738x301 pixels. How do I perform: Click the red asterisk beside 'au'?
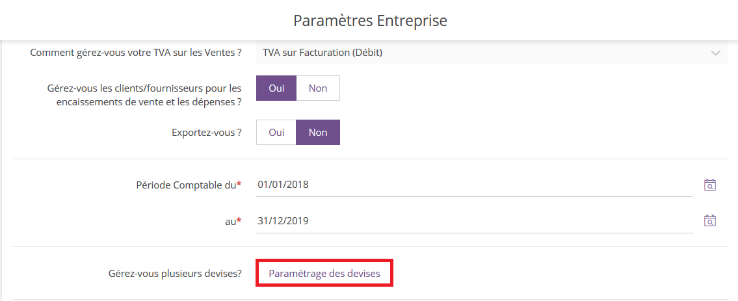[239, 218]
